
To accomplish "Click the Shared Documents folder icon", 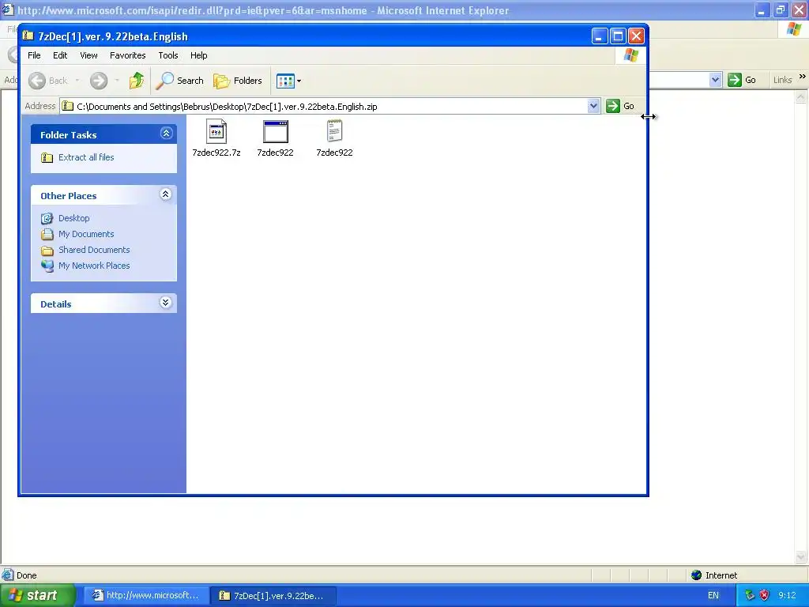I will pos(47,251).
